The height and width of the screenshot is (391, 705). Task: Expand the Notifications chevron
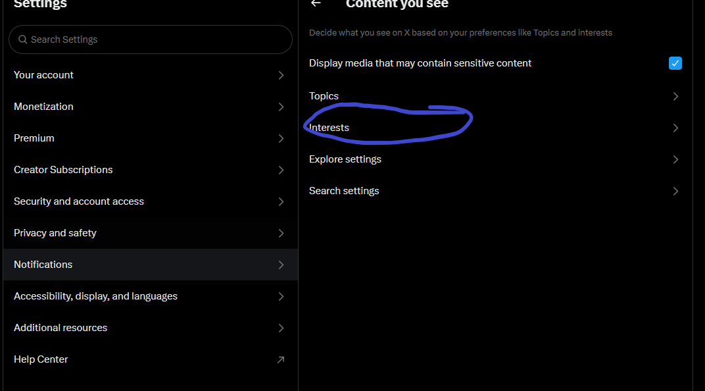tap(281, 265)
